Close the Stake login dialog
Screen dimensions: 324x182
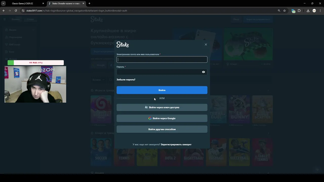point(206,44)
